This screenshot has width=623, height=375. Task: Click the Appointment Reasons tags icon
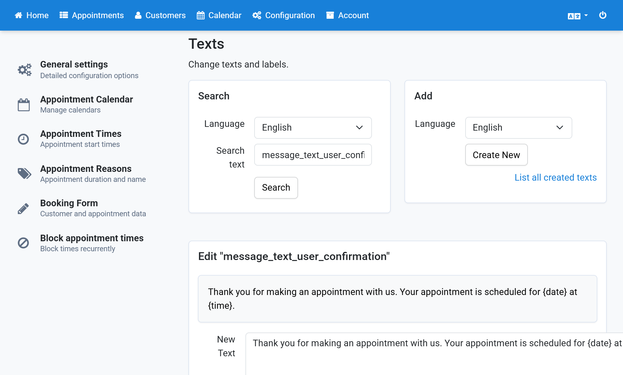[24, 173]
